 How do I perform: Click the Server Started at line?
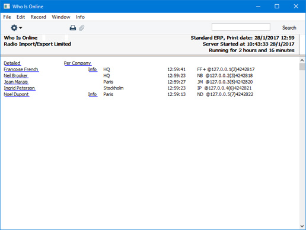(248, 44)
